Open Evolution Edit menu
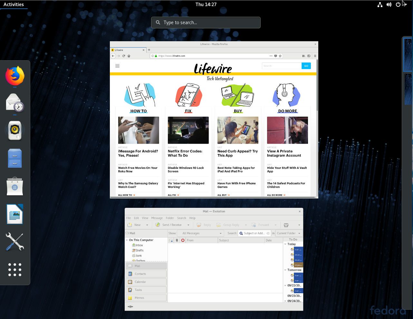The width and height of the screenshot is (413, 319). pyautogui.click(x=137, y=218)
